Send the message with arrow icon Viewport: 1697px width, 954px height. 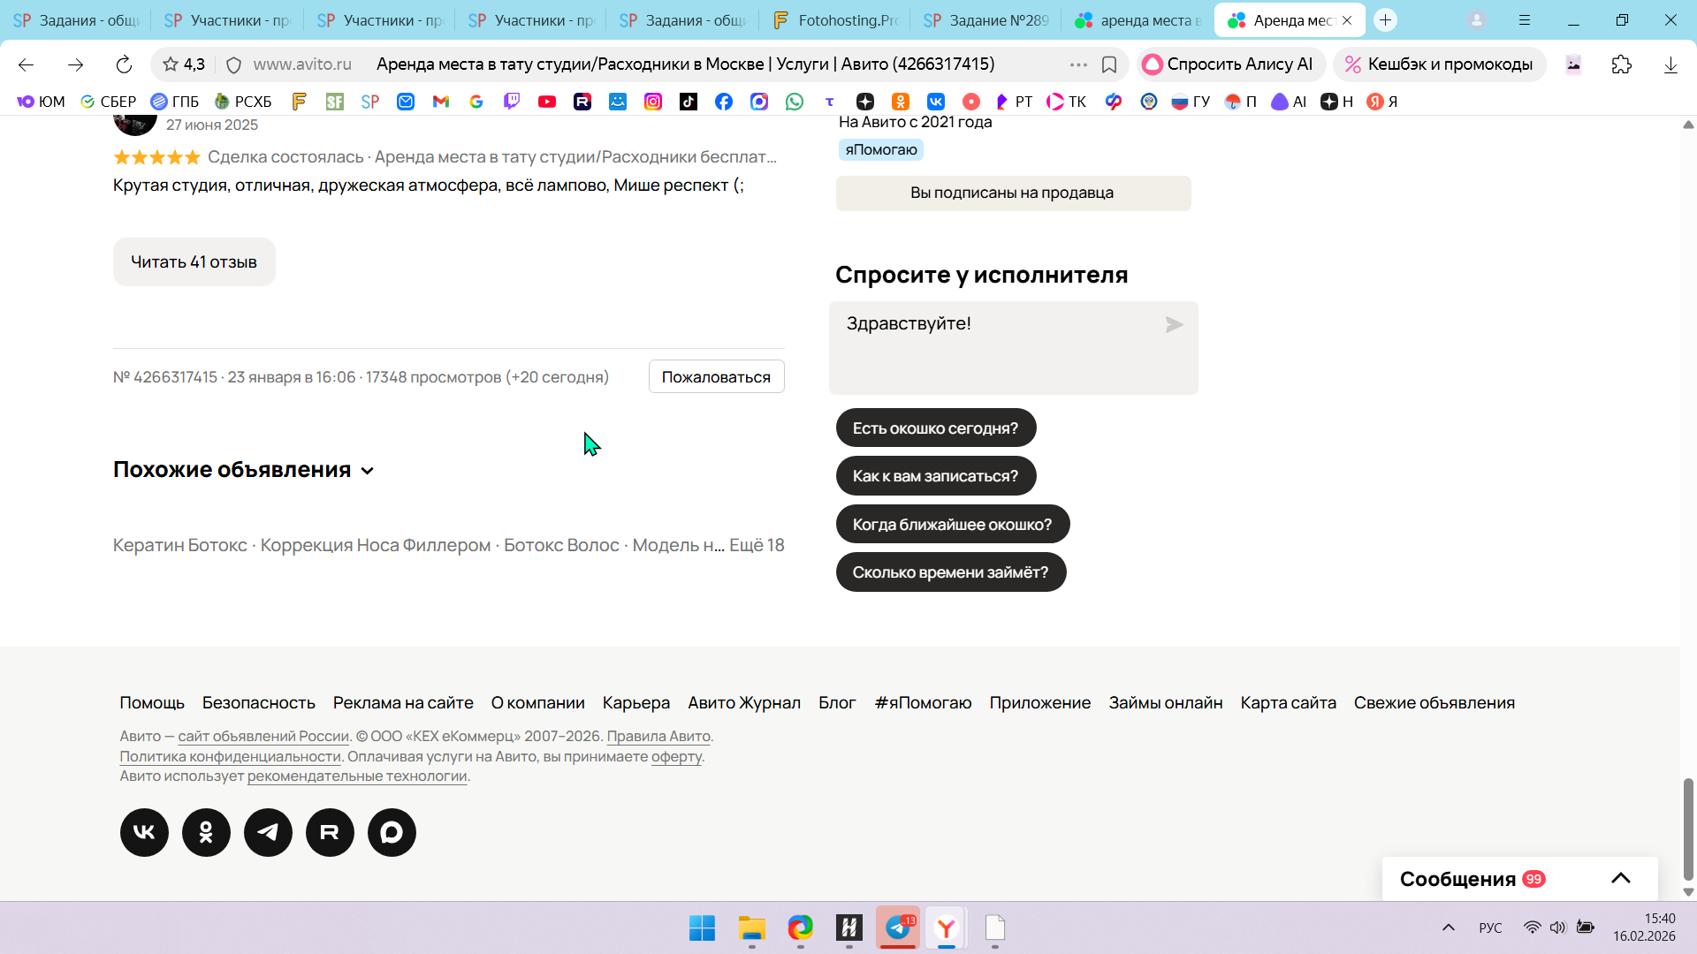pos(1174,325)
